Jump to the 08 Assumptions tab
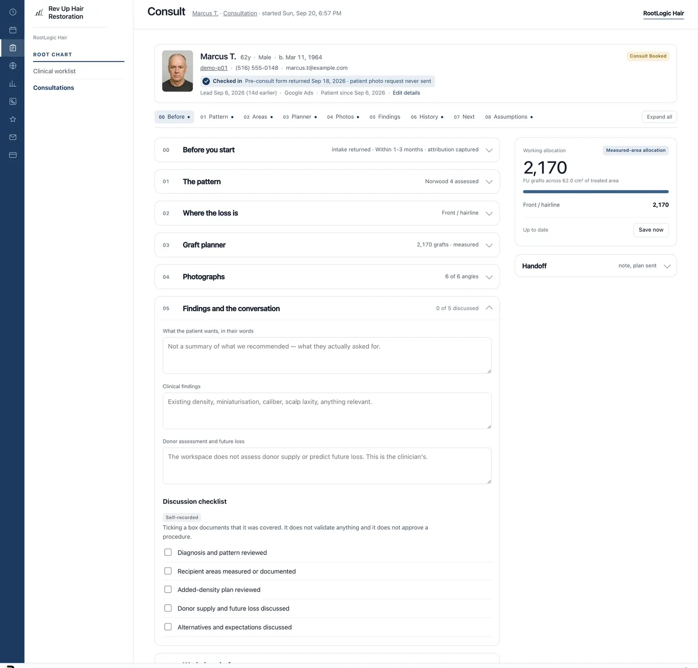Image resolution: width=698 pixels, height=668 pixels. pos(509,117)
